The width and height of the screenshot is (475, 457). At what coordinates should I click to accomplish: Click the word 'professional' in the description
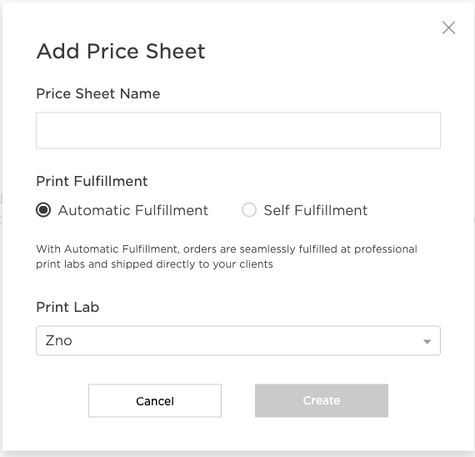pyautogui.click(x=386, y=249)
